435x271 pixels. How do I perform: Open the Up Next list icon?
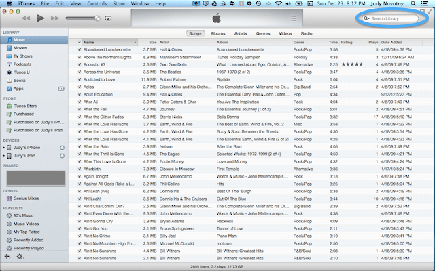coord(292,18)
